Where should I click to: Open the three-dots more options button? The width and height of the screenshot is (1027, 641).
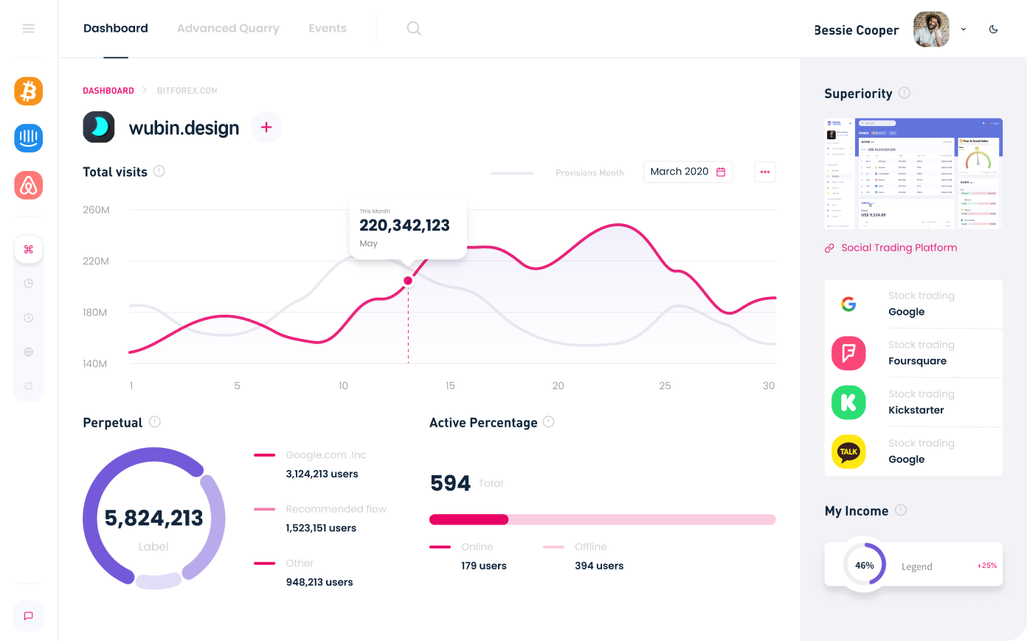click(x=765, y=172)
